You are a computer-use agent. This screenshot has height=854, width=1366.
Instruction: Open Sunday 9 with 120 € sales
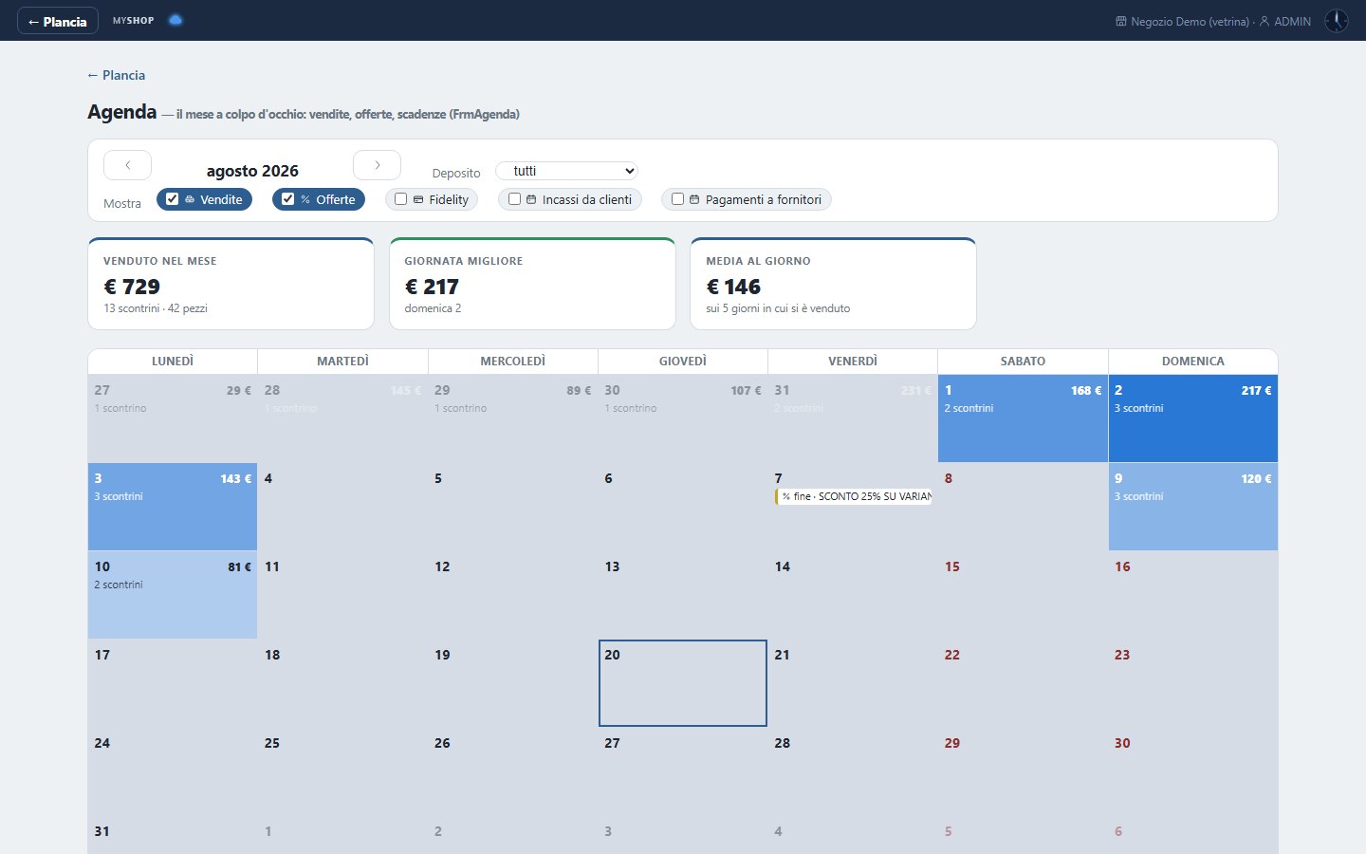coord(1193,507)
